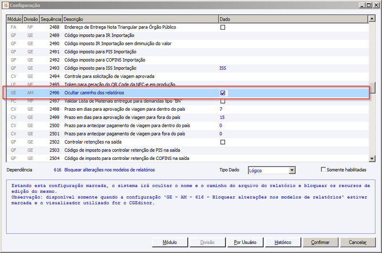Select row 2498 aprovação de viagem dentro do país

pos(188,109)
